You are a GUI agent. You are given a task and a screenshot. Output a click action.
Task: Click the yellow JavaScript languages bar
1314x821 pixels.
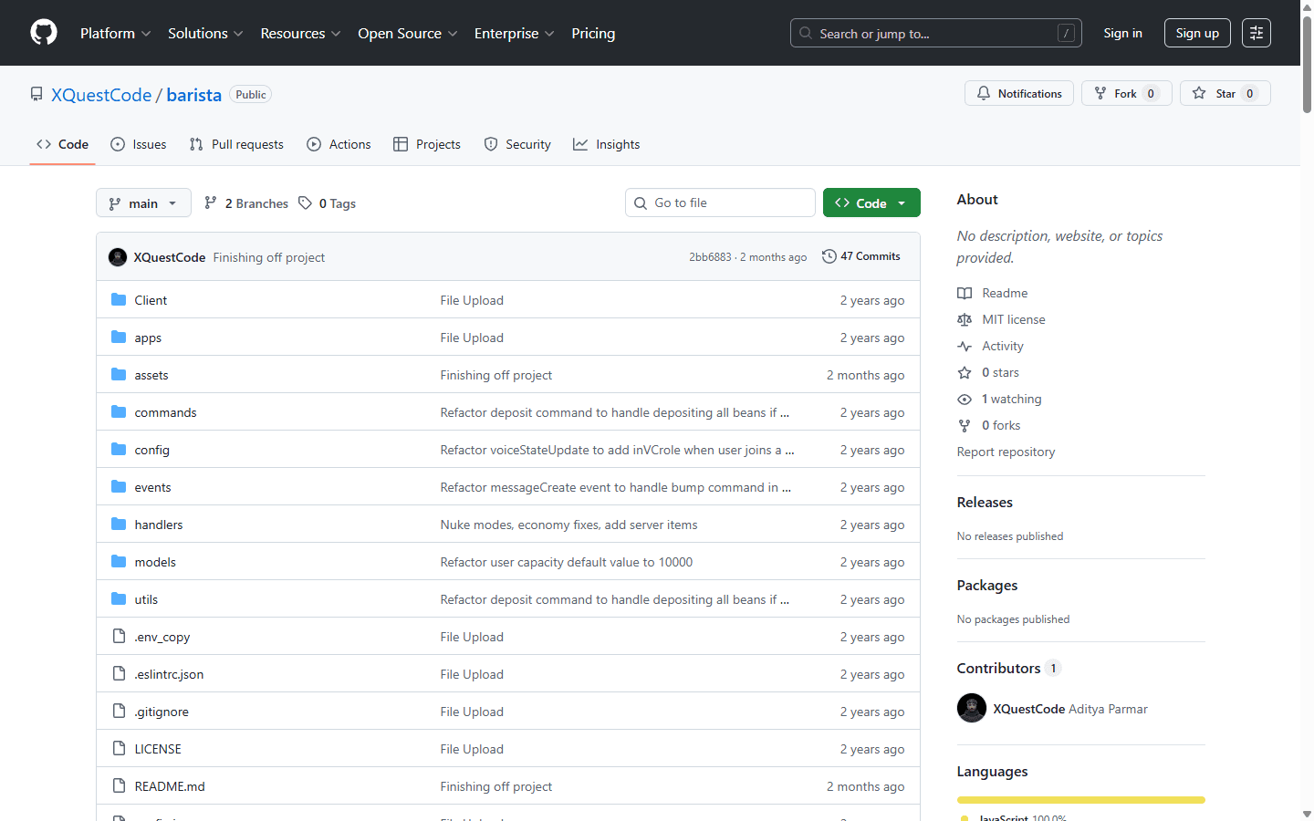point(1080,799)
